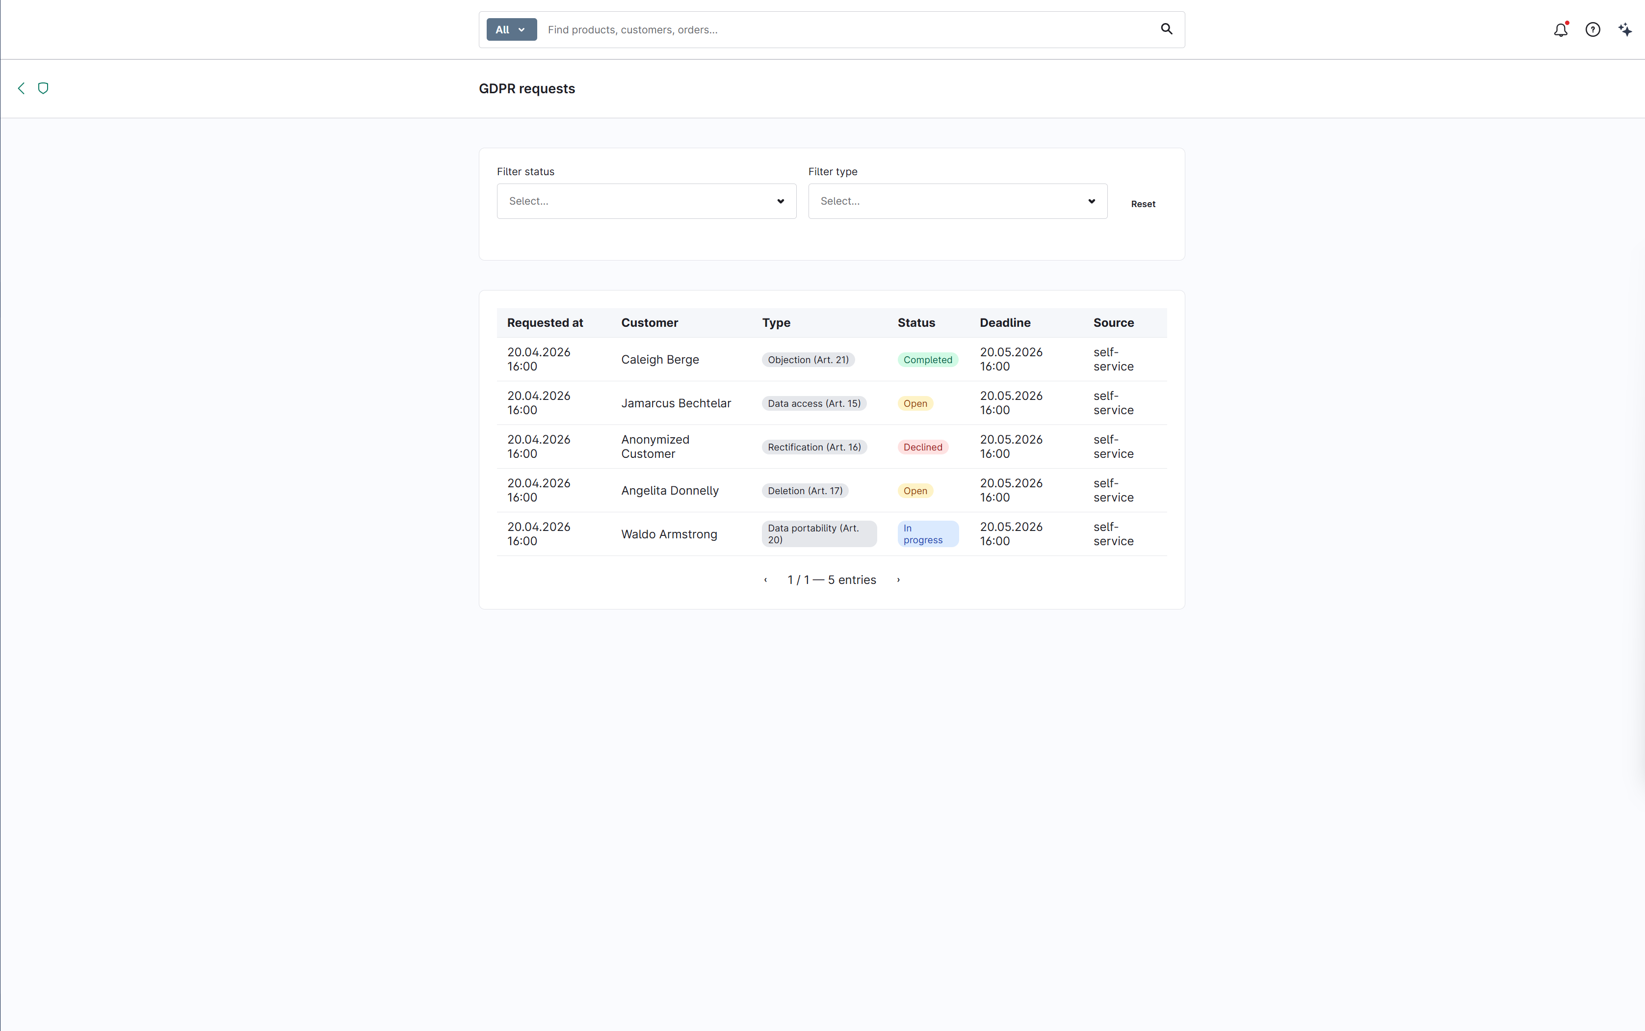Go back using the left chevron

21,88
